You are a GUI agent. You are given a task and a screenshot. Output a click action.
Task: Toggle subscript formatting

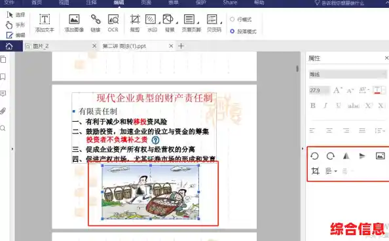[x=381, y=105]
